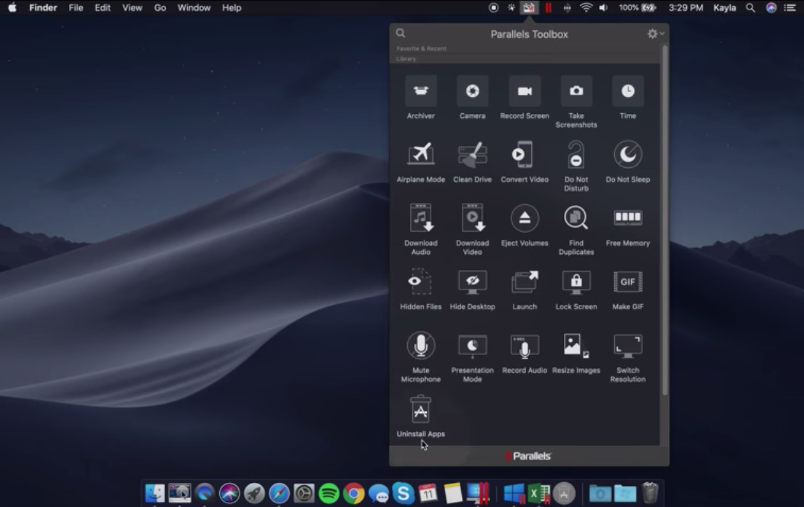The width and height of the screenshot is (804, 507).
Task: Activate the Do Not Sleep tool
Action: click(628, 155)
